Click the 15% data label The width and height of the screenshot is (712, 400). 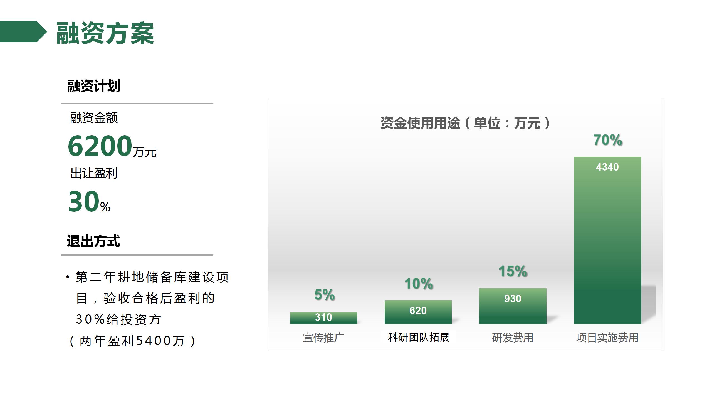513,271
